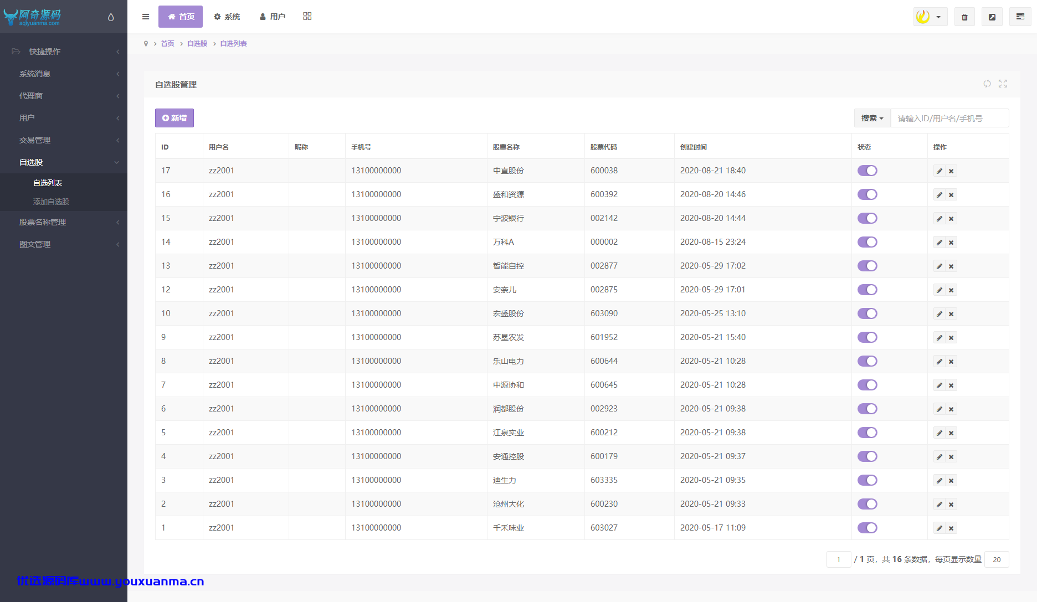Open the grid apps icon in top bar
Viewport: 1037px width, 602px height.
(x=307, y=16)
